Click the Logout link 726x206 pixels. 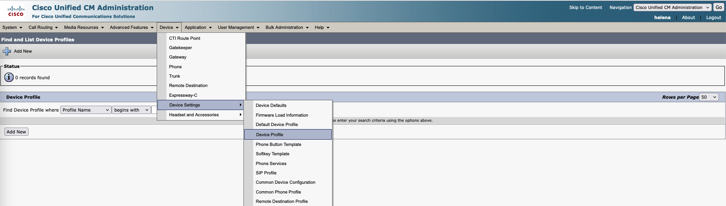pyautogui.click(x=713, y=18)
